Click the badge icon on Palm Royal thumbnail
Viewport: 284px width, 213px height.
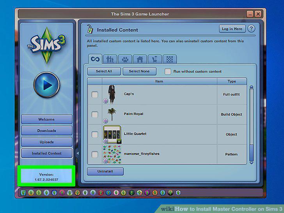105,121
